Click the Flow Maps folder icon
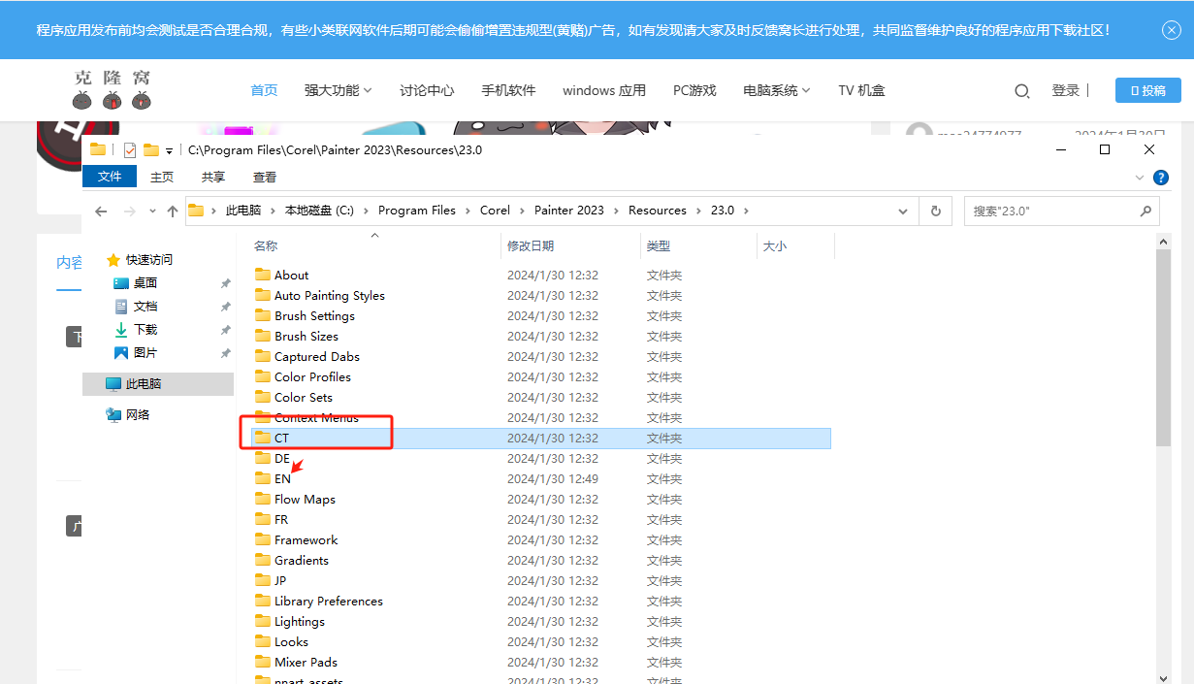The width and height of the screenshot is (1194, 684). click(x=263, y=499)
